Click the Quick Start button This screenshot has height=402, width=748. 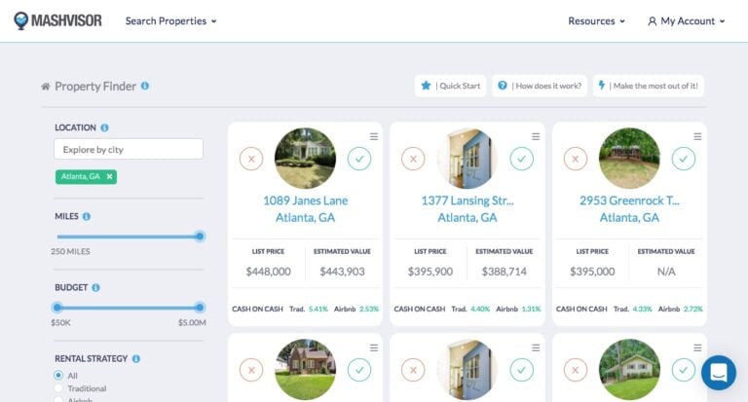450,86
